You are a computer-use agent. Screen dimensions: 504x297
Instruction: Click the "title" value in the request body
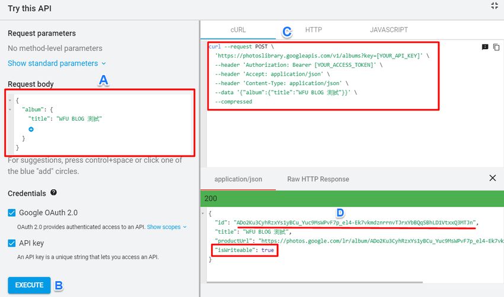point(79,119)
